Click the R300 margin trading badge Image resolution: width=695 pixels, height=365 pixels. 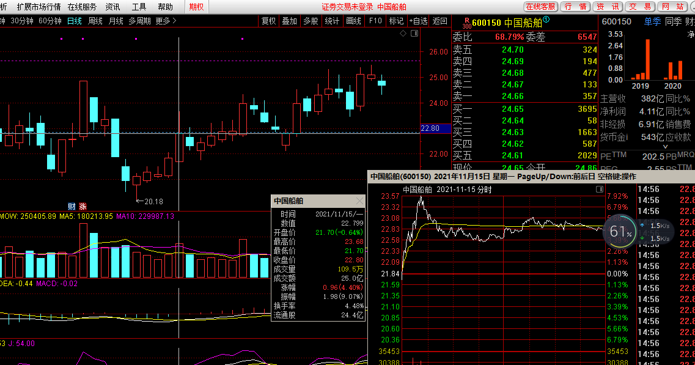click(x=466, y=23)
